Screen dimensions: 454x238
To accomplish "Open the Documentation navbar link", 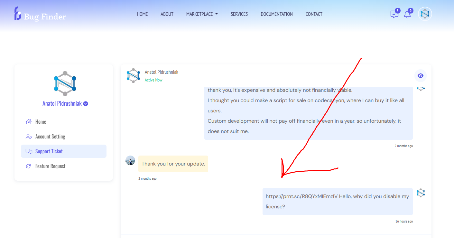I will [276, 14].
